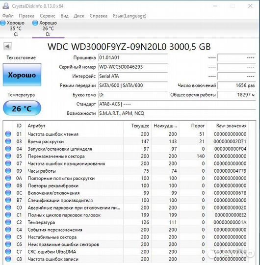This screenshot has width=260, height=265.
Task: Click the ID column header
Action: coord(19,126)
